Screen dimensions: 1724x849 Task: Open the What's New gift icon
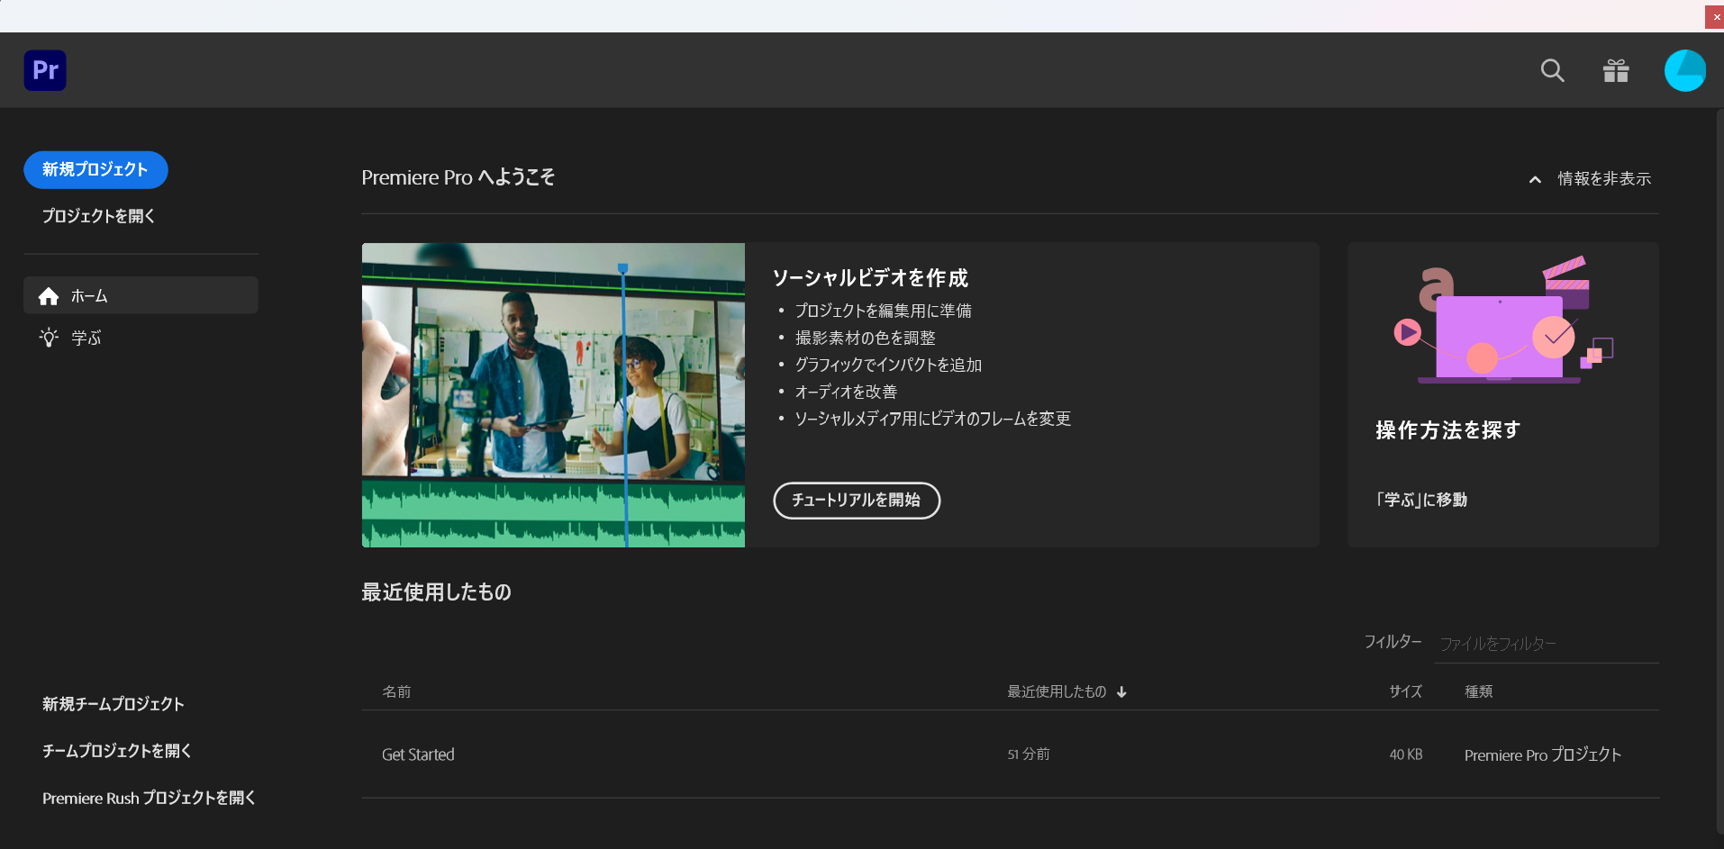click(1616, 70)
